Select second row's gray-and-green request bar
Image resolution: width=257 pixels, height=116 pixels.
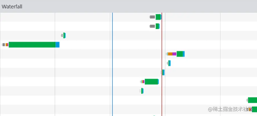[155, 26]
